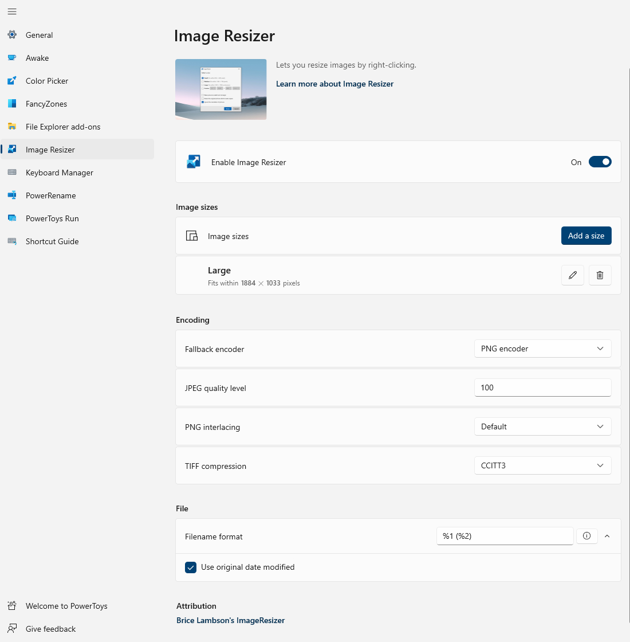Edit the Large size with pencil icon

573,275
